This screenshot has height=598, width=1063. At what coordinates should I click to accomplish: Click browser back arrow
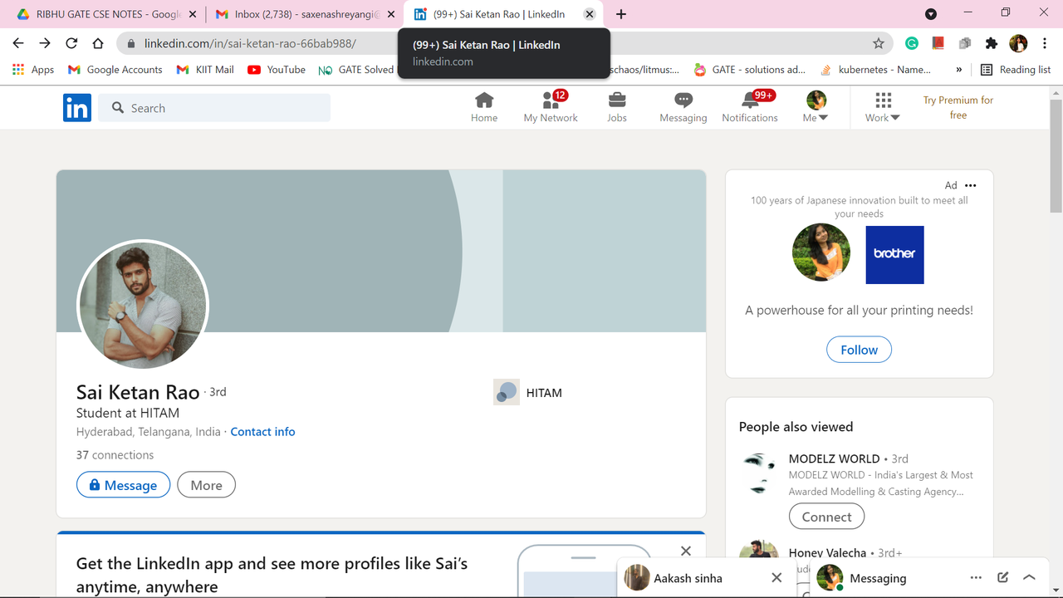(18, 43)
